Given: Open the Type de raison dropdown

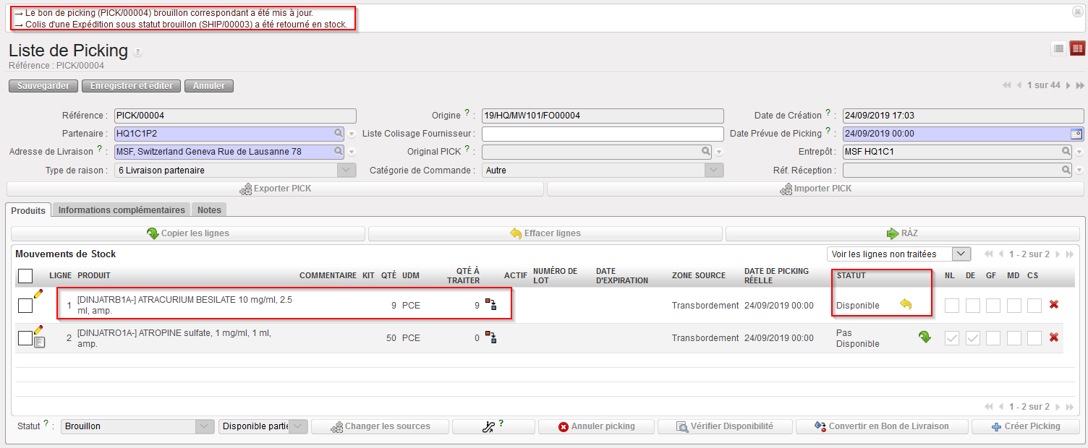Looking at the screenshot, I should (x=348, y=171).
